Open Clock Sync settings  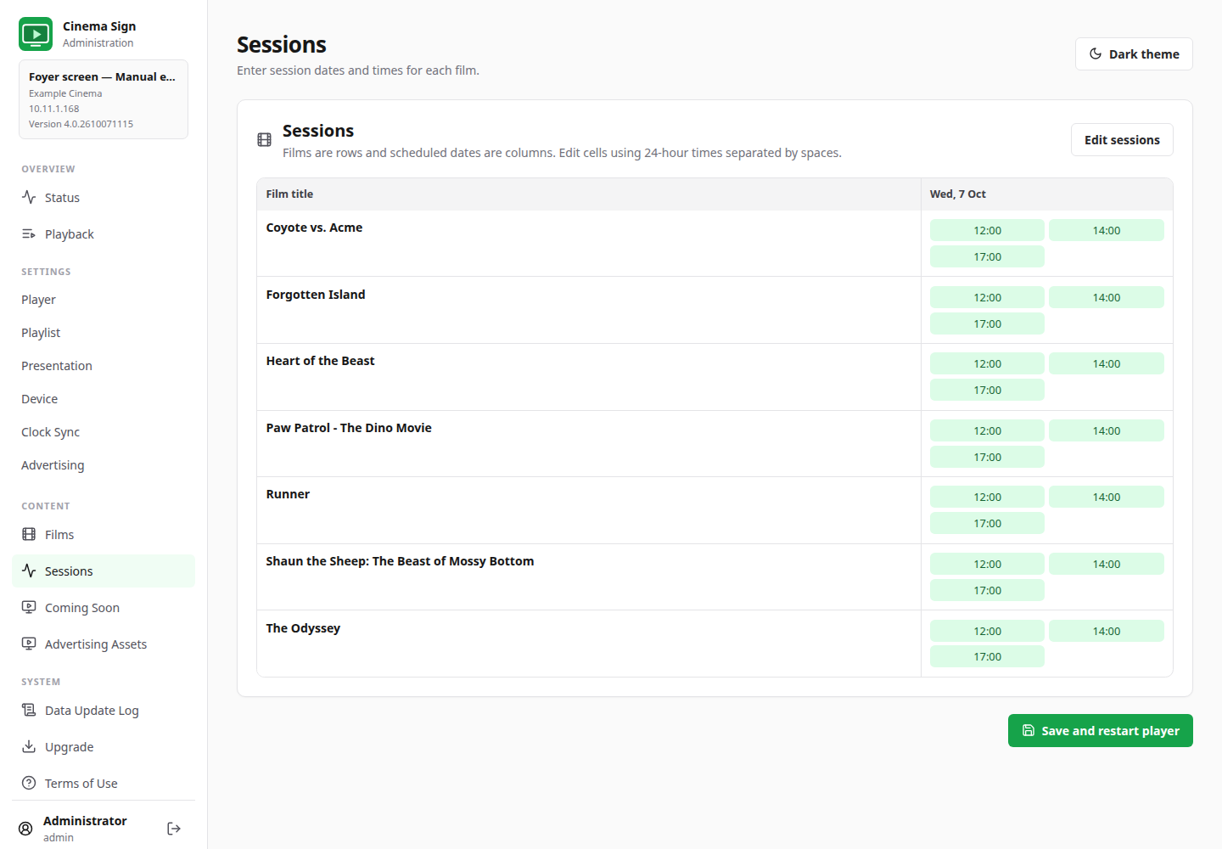(104, 432)
